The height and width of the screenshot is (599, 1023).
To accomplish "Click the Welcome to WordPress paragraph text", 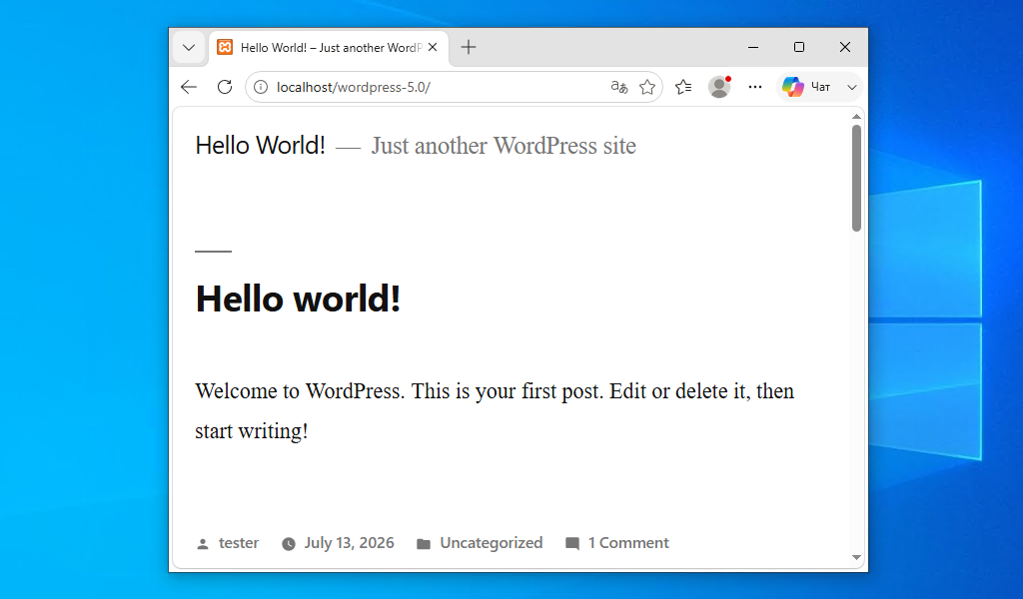I will pyautogui.click(x=495, y=410).
